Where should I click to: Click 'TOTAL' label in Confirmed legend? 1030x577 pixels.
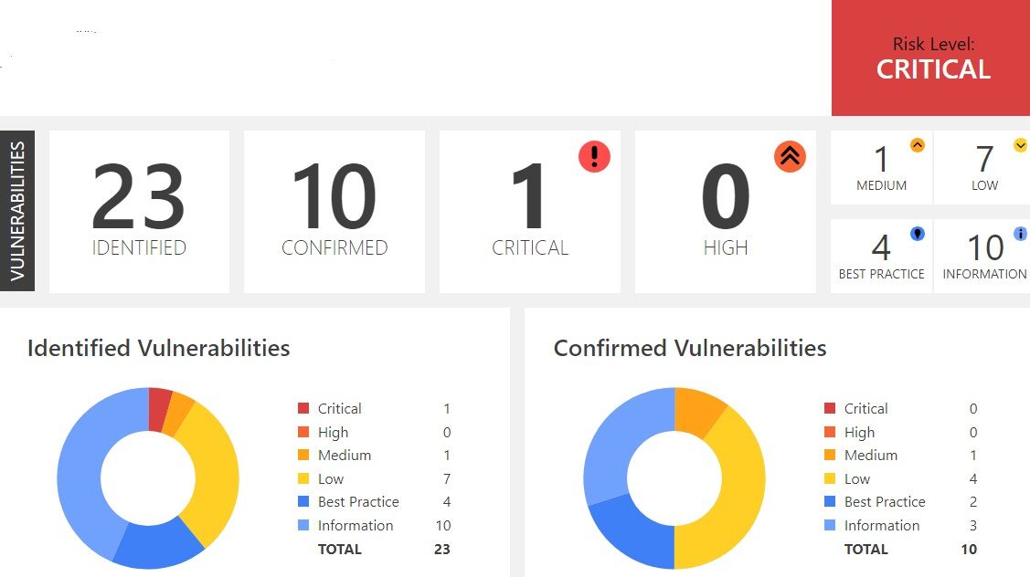(x=865, y=549)
